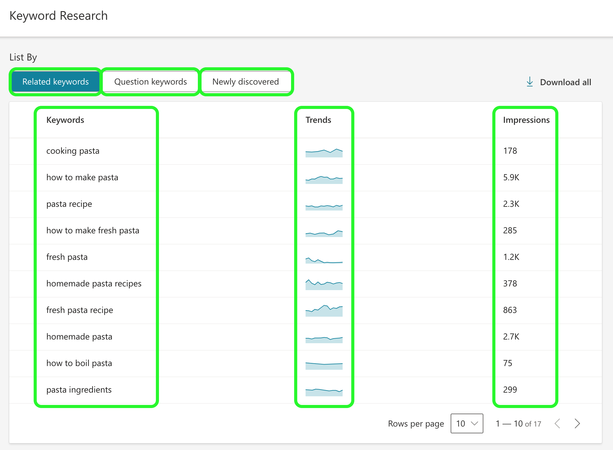View homemade pasta recipes trend sparkline
Image resolution: width=613 pixels, height=450 pixels.
pos(324,285)
